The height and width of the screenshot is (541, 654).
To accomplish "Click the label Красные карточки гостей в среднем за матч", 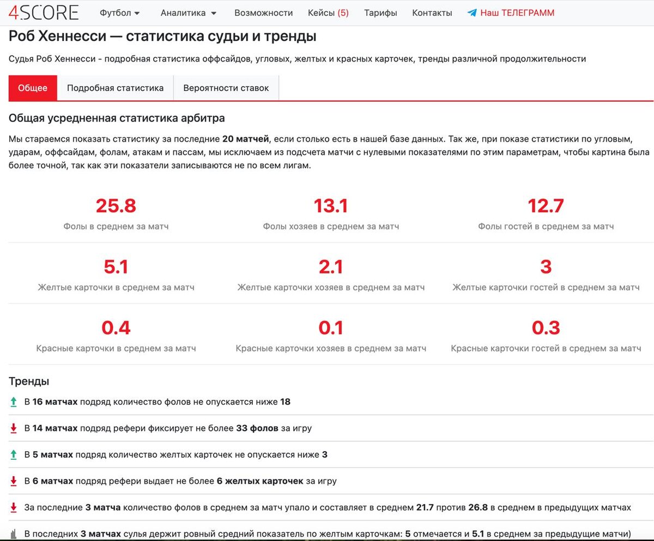I will point(546,348).
